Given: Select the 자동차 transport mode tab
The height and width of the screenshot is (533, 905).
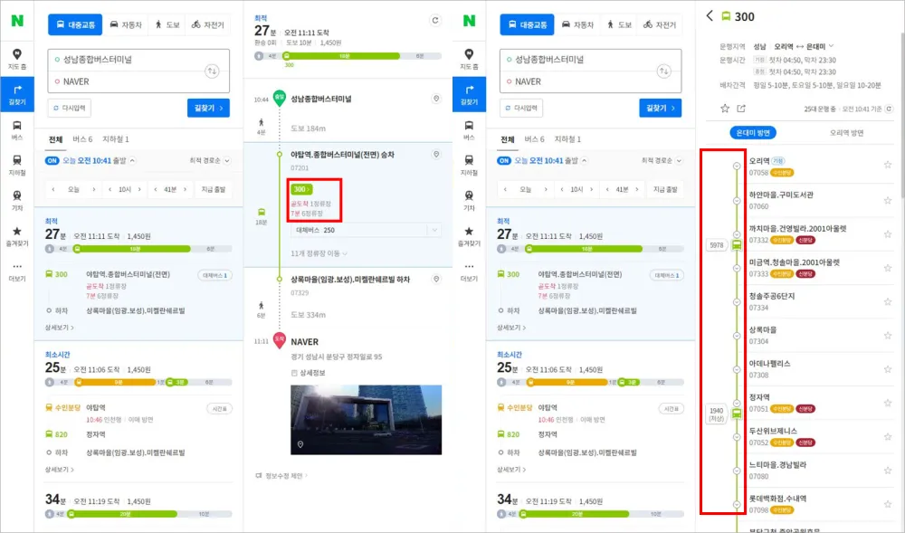Looking at the screenshot, I should click(127, 24).
